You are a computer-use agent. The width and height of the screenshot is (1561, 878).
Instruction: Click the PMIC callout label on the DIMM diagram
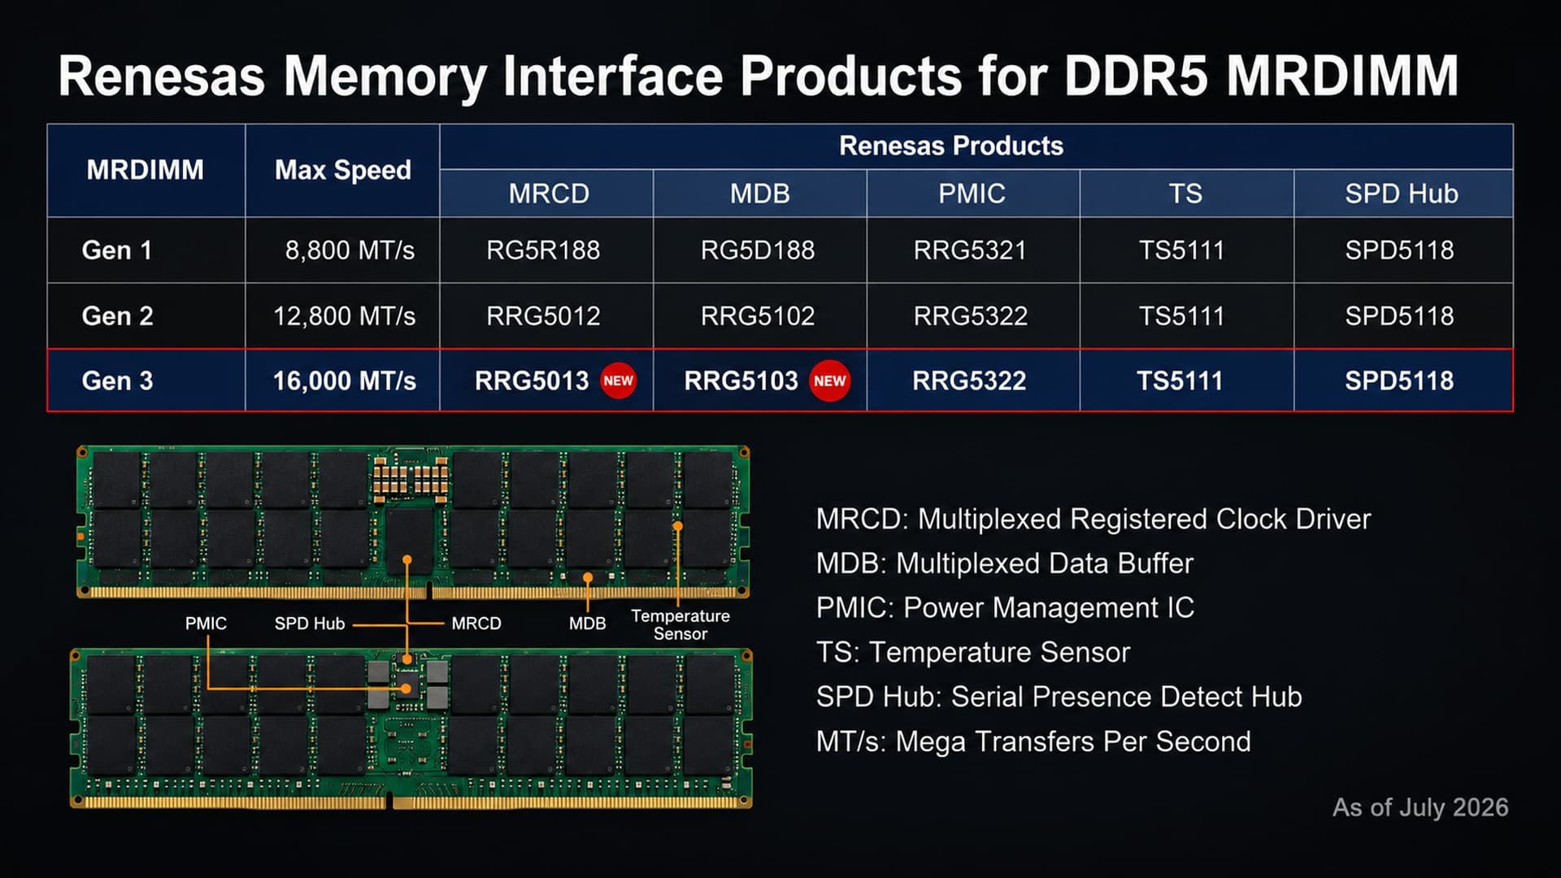coord(206,624)
